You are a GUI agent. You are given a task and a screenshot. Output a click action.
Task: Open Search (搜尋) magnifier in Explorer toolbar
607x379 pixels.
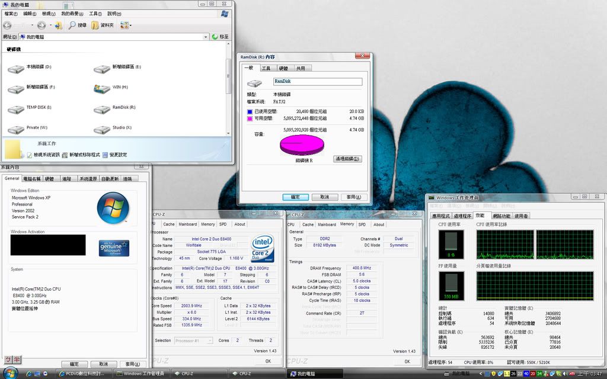point(77,25)
